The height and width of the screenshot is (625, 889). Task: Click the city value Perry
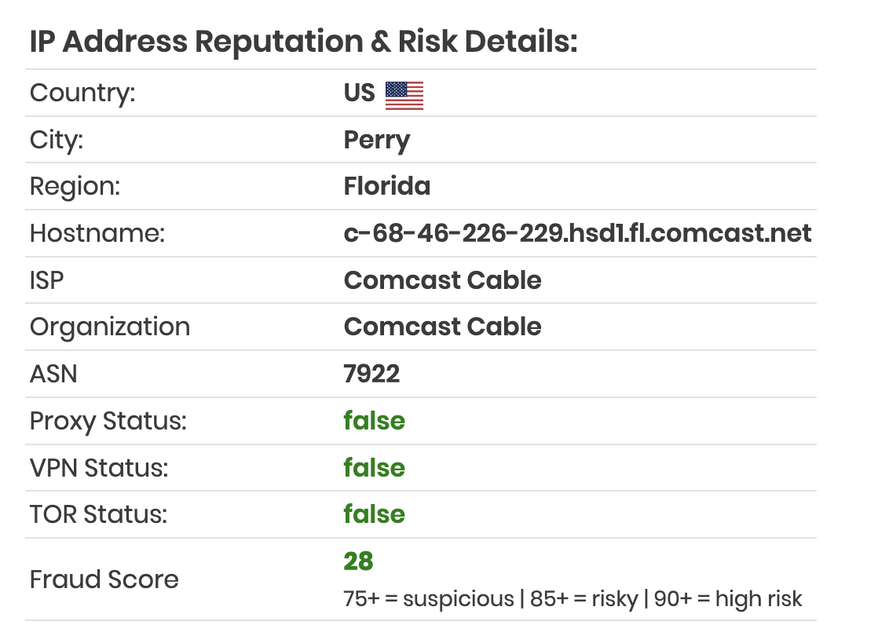pyautogui.click(x=377, y=141)
